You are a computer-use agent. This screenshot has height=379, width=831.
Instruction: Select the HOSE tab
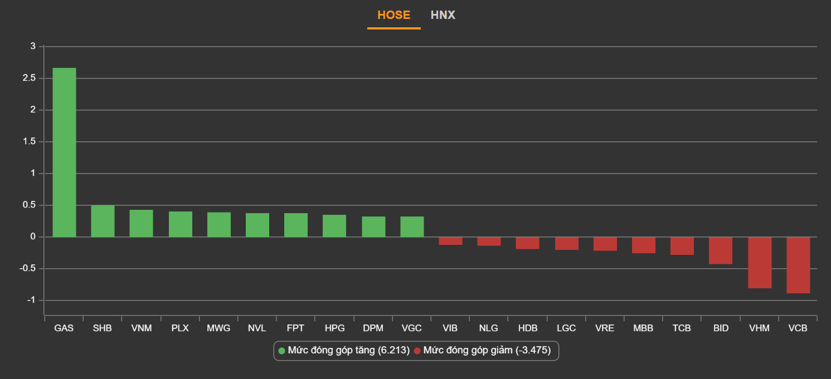tap(393, 15)
